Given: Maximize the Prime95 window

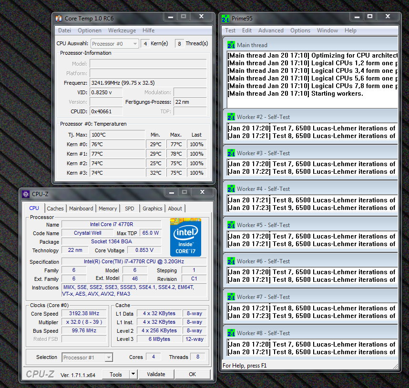Looking at the screenshot, I should pos(370,17).
